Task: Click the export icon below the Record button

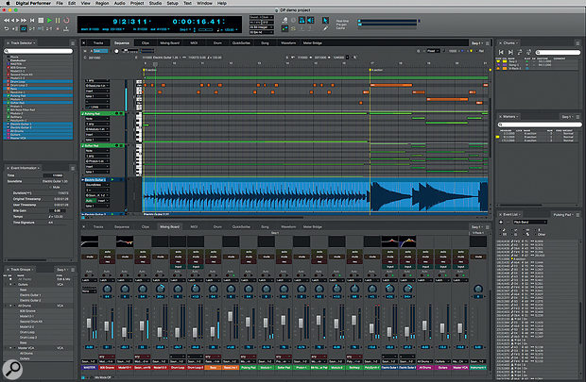Action: click(66, 28)
